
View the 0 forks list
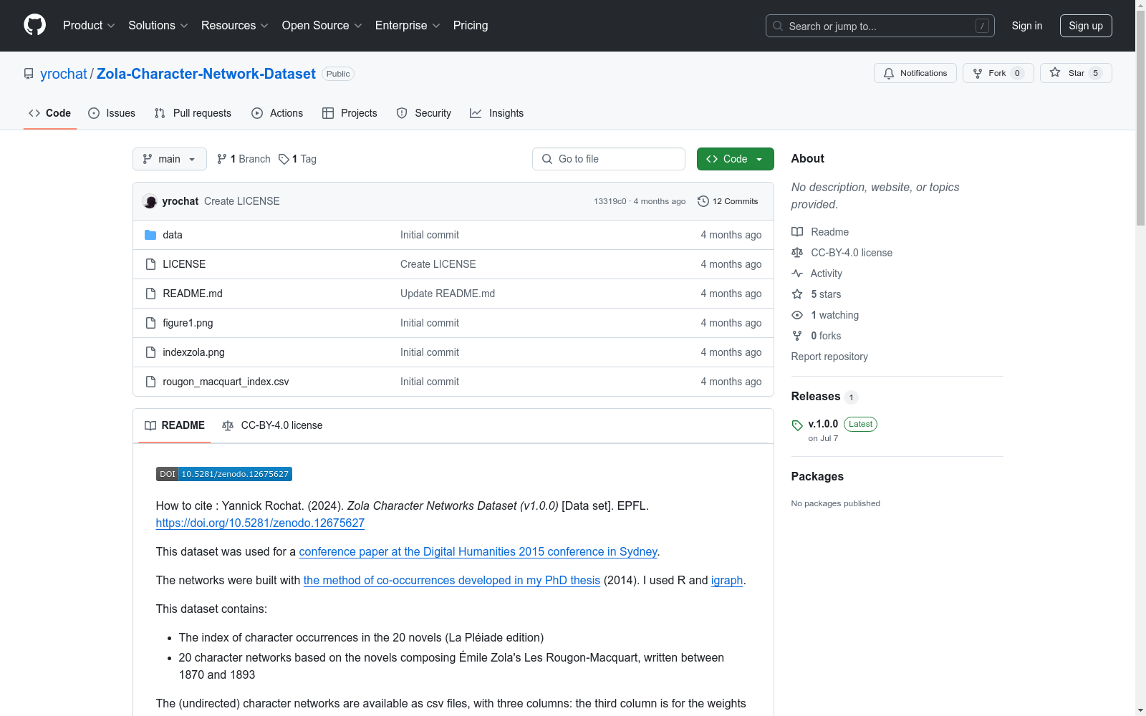(817, 336)
